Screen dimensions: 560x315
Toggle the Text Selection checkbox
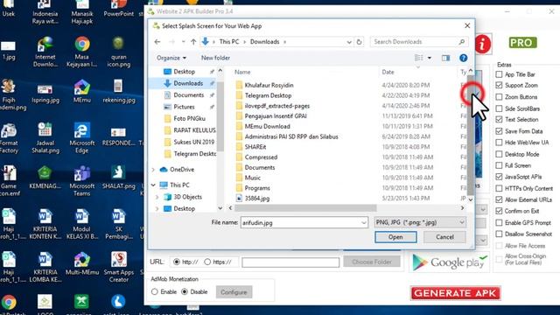click(499, 119)
